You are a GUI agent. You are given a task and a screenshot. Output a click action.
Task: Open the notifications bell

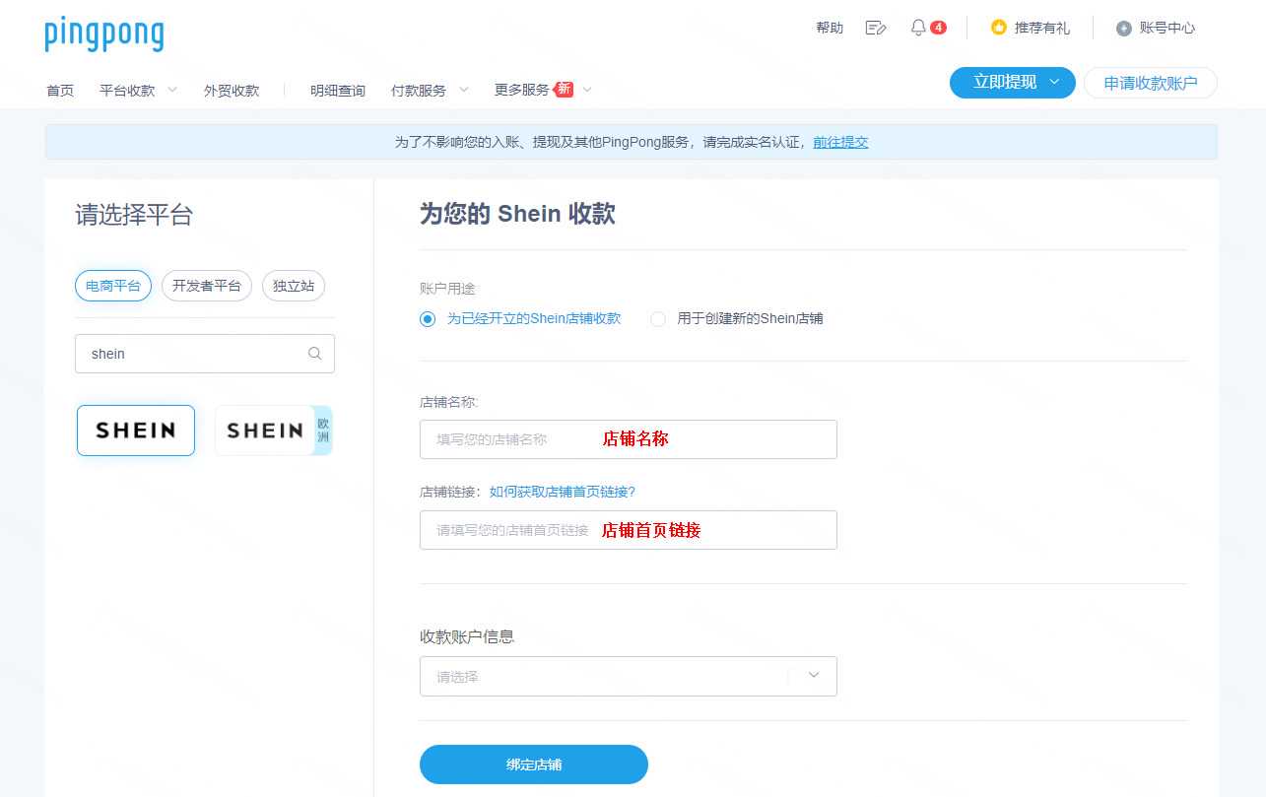pyautogui.click(x=918, y=28)
